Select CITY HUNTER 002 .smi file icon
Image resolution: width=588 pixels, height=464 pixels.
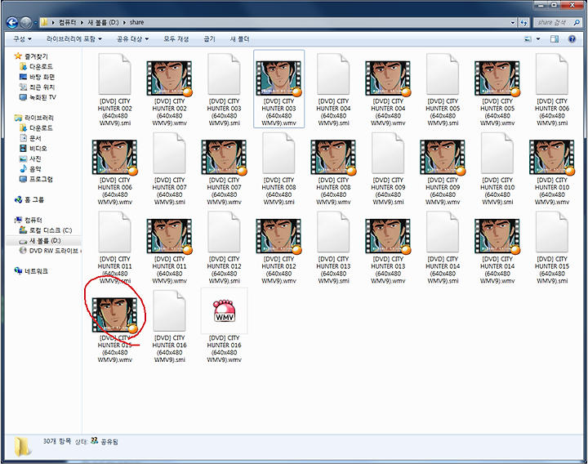coord(115,74)
